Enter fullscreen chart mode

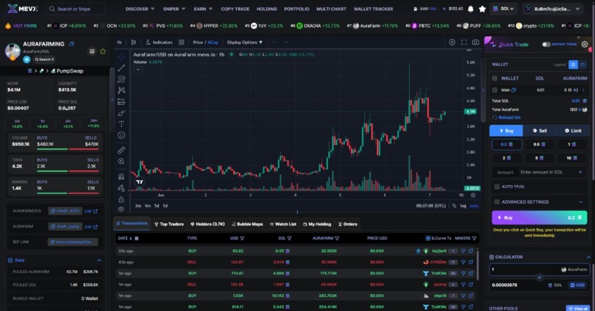(x=464, y=42)
